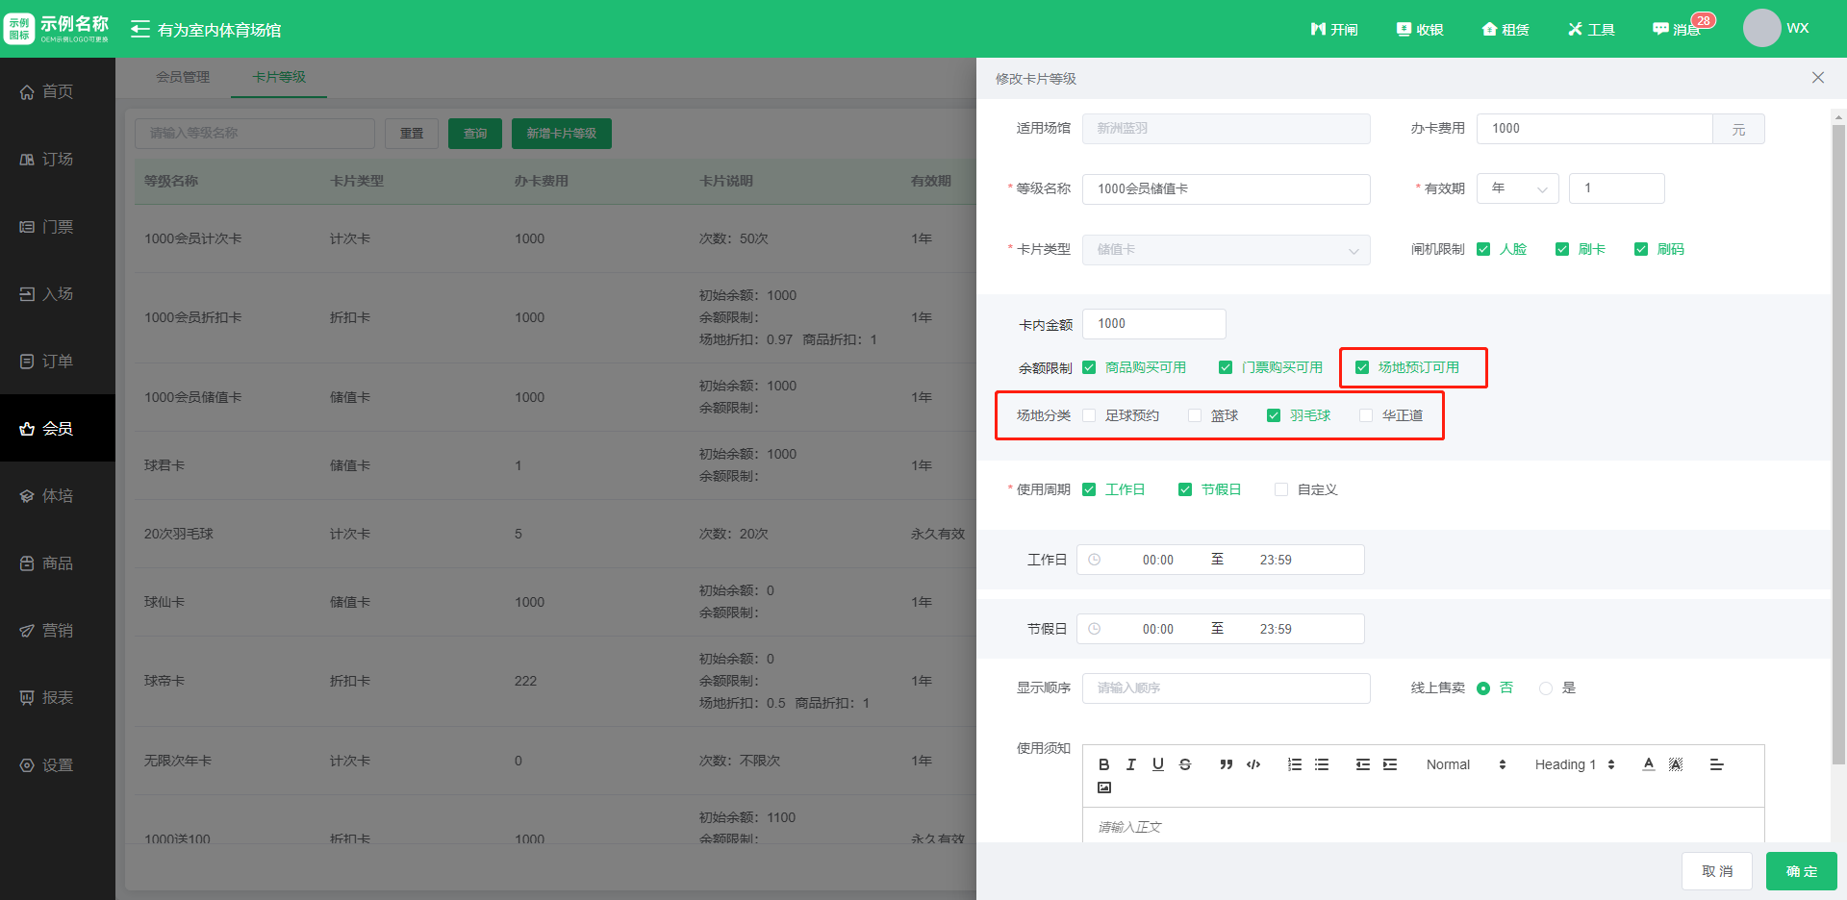Screen dimensions: 1847x900
Task: Select 是 for online sale
Action: 1546,688
